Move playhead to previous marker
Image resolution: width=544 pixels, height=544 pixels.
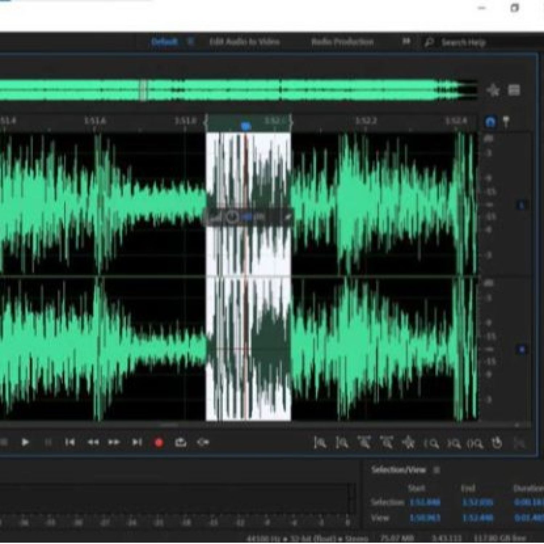(x=70, y=442)
